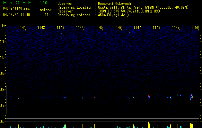The image size is (202, 128).
Task: Click the yellow intensity bar after 1147
Action: (x=149, y=125)
